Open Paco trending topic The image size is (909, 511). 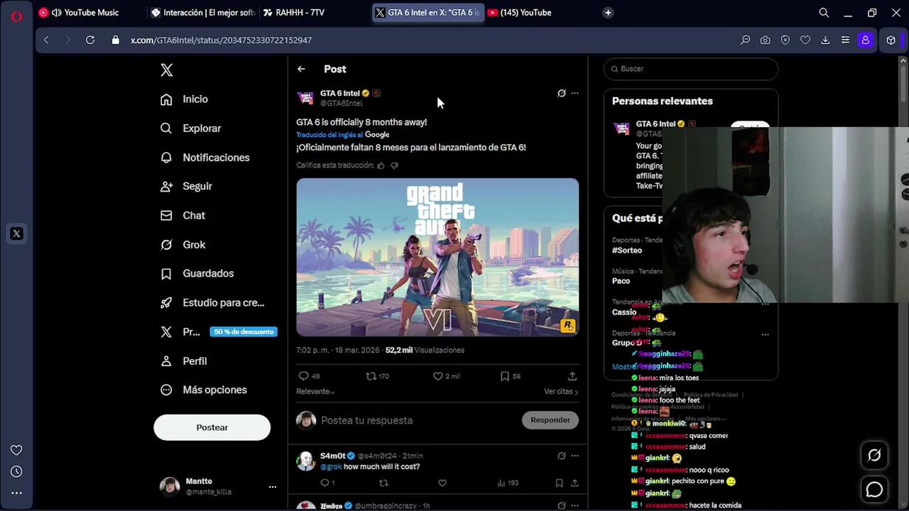pos(621,281)
